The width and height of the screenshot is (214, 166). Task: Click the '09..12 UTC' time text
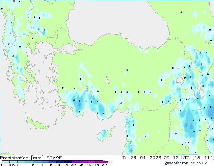(x=177, y=158)
